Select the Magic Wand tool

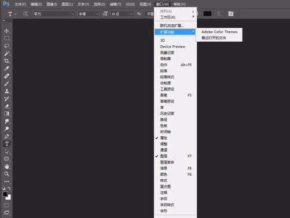(6, 53)
